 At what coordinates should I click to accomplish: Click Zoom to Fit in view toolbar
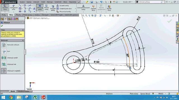click(83, 16)
